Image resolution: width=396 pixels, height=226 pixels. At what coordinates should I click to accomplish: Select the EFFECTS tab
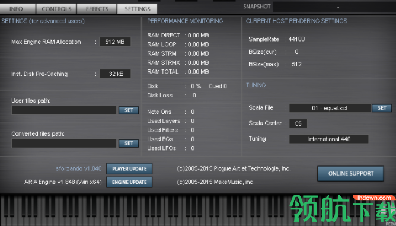97,9
